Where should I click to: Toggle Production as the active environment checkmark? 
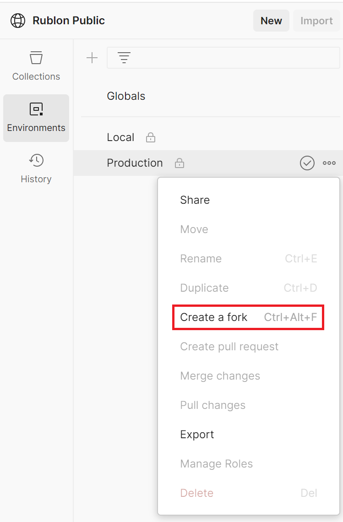coord(307,163)
